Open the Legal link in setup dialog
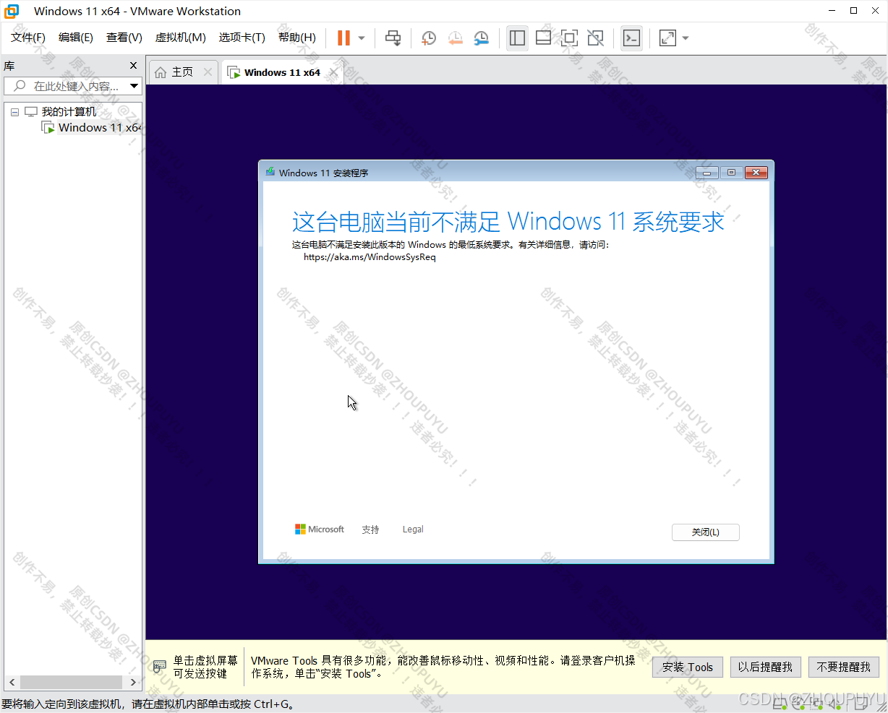 [413, 530]
